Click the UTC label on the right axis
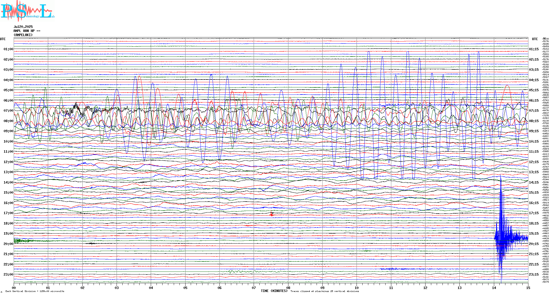 tap(535, 39)
